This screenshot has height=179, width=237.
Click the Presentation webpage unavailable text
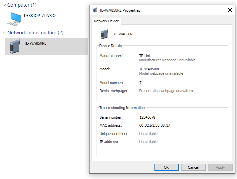coord(166,91)
